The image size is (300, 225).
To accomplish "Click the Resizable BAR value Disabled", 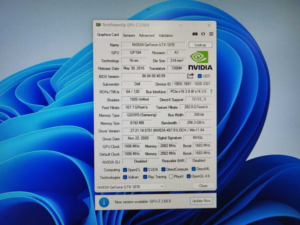I will 199,160.
